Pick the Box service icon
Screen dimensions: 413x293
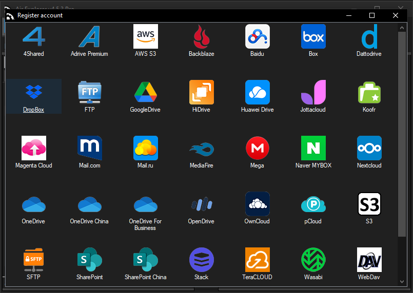pos(313,36)
